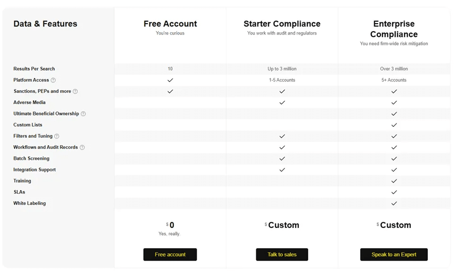
Task: Click the 'Up to 3 million' results cell
Action: (x=282, y=69)
